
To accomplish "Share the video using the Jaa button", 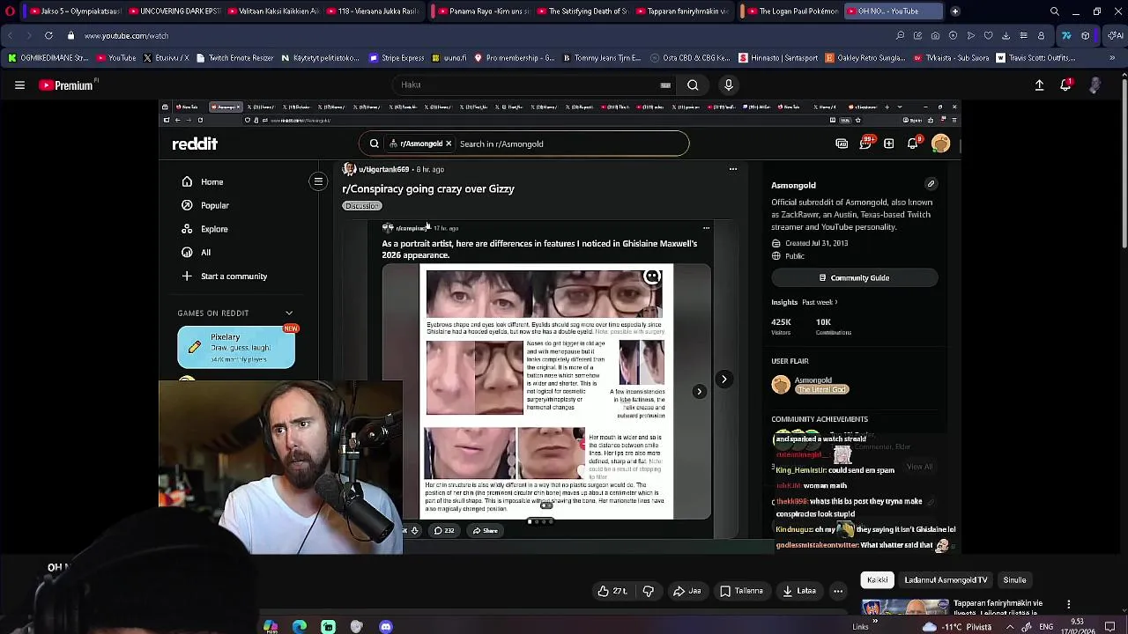I will [686, 591].
